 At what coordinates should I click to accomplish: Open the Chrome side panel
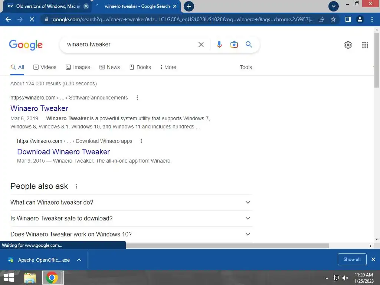tap(348, 19)
